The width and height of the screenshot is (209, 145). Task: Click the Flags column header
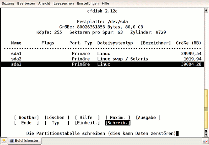(48, 43)
